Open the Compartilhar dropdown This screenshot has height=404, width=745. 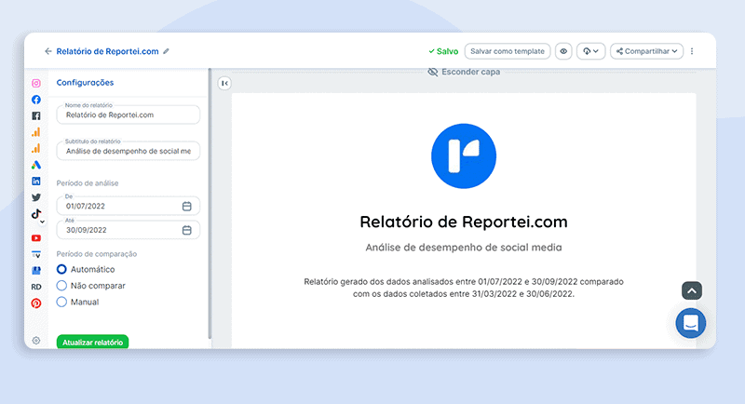point(646,51)
